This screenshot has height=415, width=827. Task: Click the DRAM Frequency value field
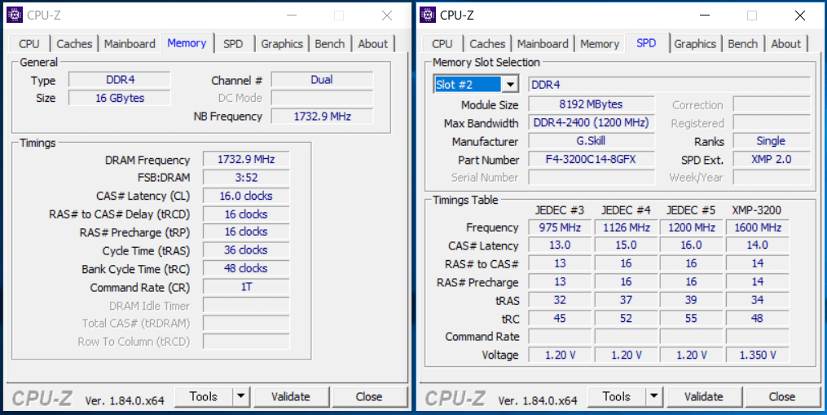click(246, 160)
